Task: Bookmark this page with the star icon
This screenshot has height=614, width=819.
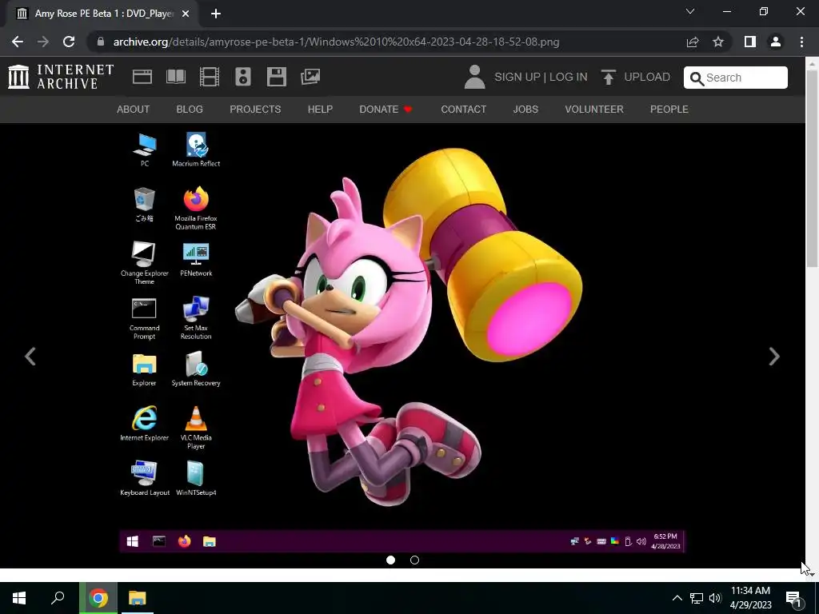Action: 718,42
